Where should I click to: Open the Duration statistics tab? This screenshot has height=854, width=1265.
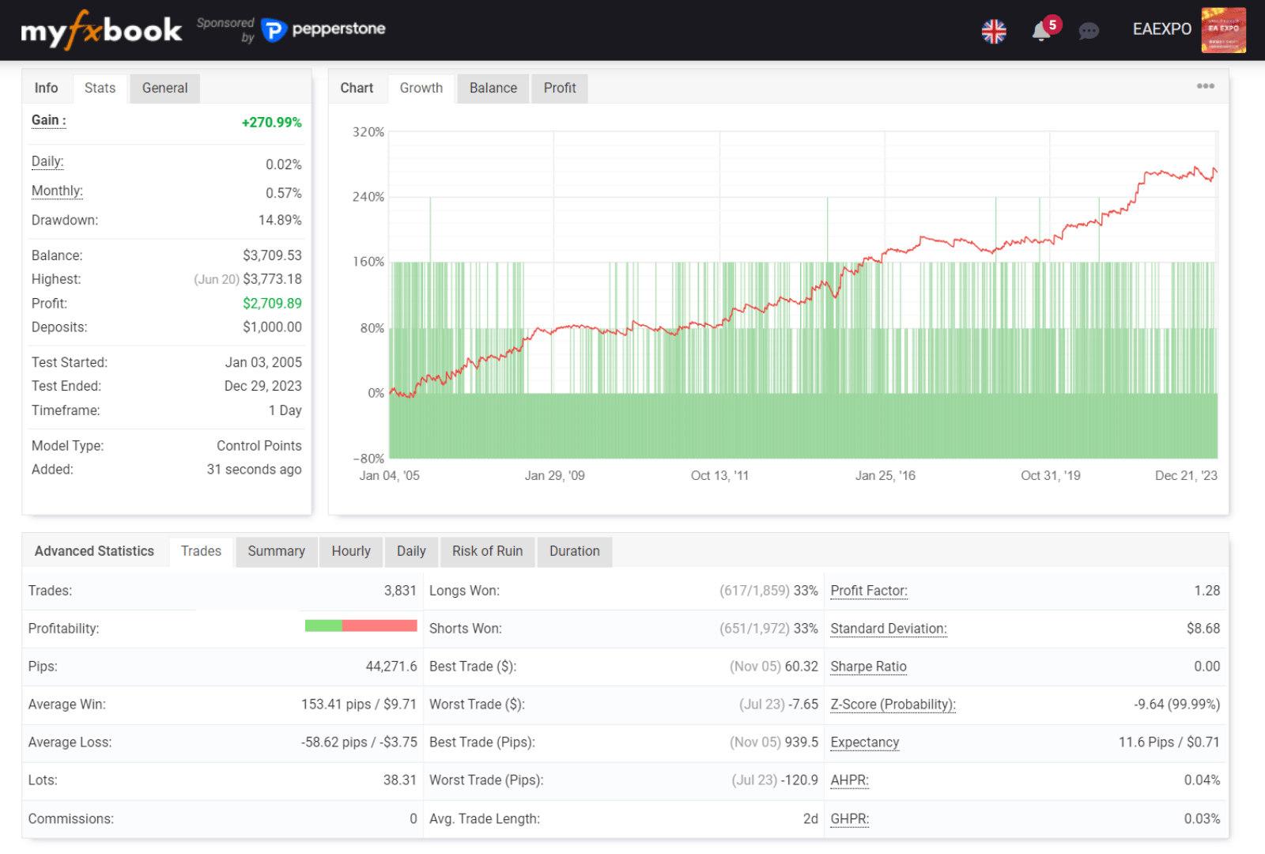point(574,551)
